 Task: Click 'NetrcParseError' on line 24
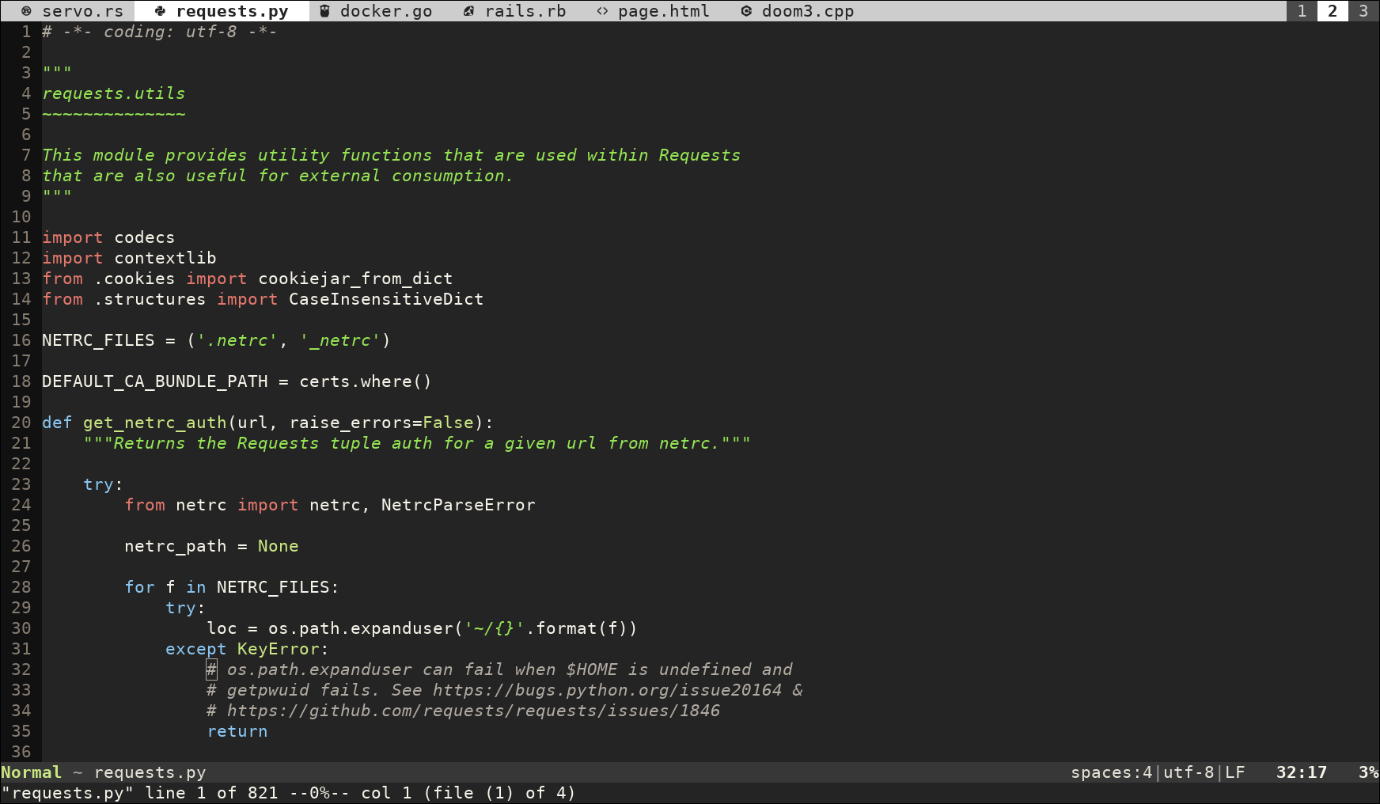pyautogui.click(x=458, y=505)
